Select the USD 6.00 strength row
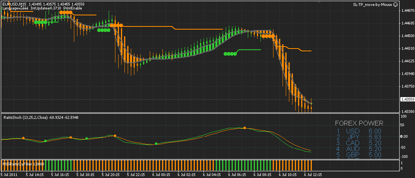415x178 pixels. tap(359, 131)
